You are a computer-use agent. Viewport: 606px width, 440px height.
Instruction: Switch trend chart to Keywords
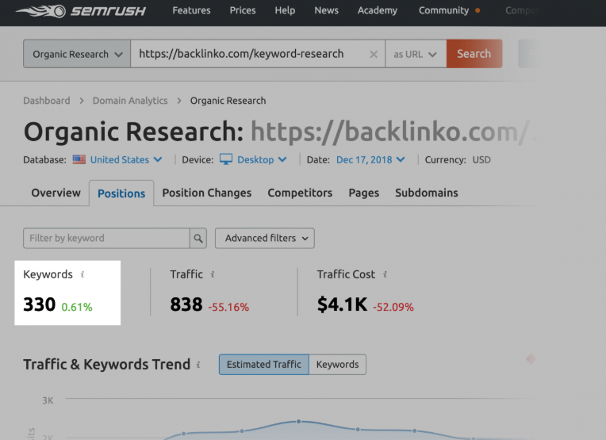coord(337,364)
